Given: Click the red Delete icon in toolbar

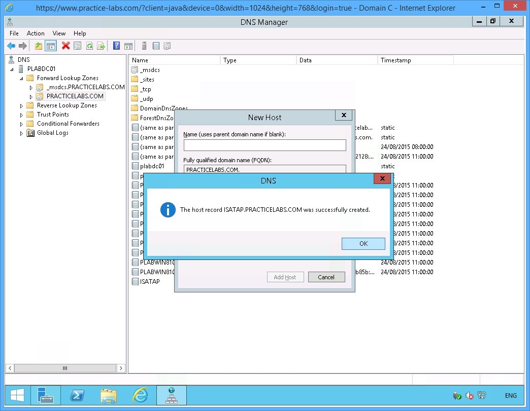Looking at the screenshot, I should tap(65, 46).
